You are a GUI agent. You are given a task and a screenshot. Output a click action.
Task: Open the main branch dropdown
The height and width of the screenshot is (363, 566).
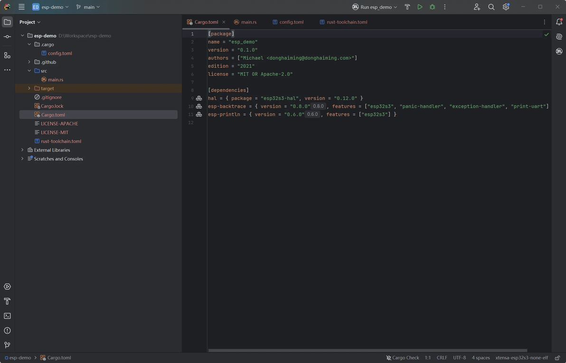click(88, 7)
